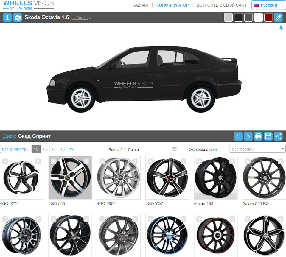This screenshot has height=257, width=286.
Task: Open question mark info on 4GO 583
Action: click(86, 161)
